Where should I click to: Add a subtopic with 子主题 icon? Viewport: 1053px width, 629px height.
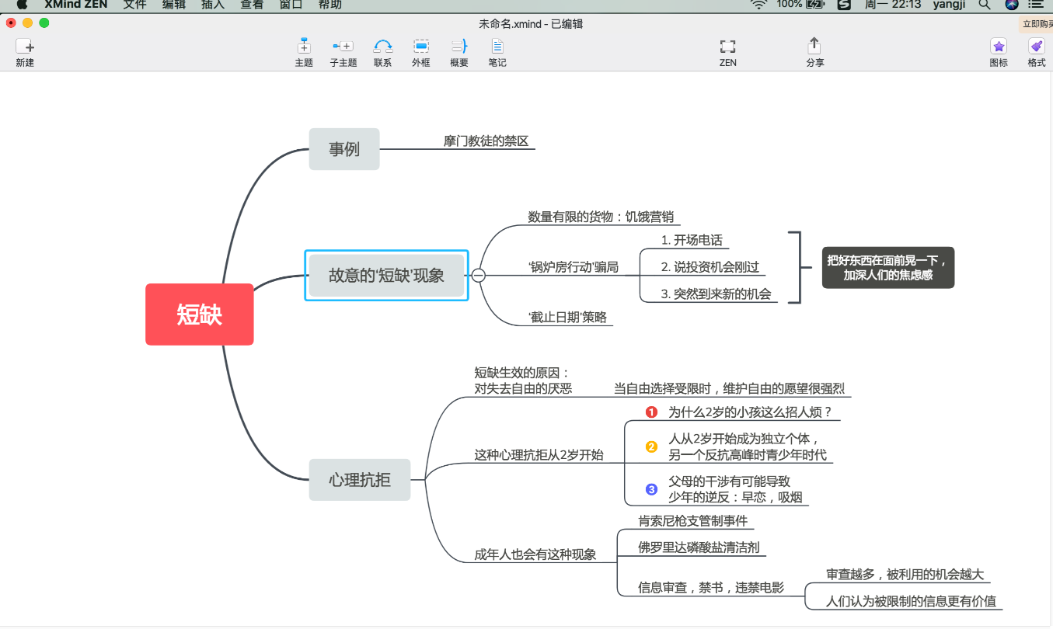(343, 47)
